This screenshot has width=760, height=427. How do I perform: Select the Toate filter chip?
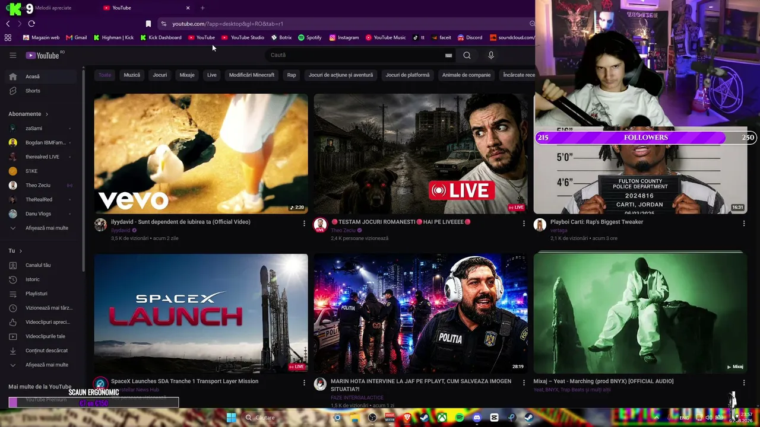[105, 75]
